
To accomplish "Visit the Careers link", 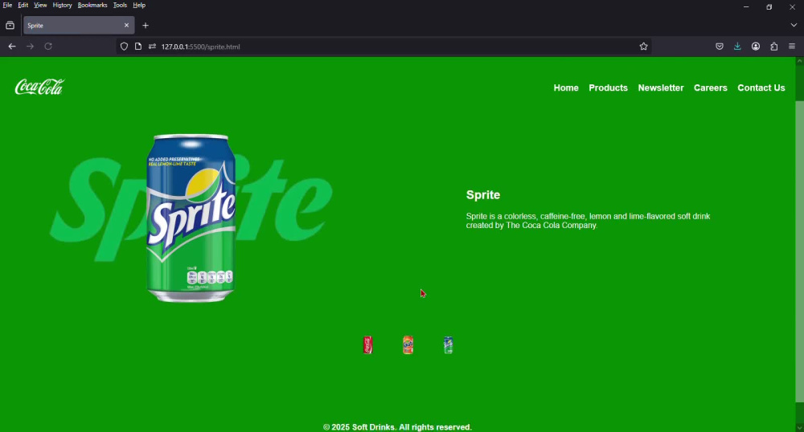I will tap(710, 88).
